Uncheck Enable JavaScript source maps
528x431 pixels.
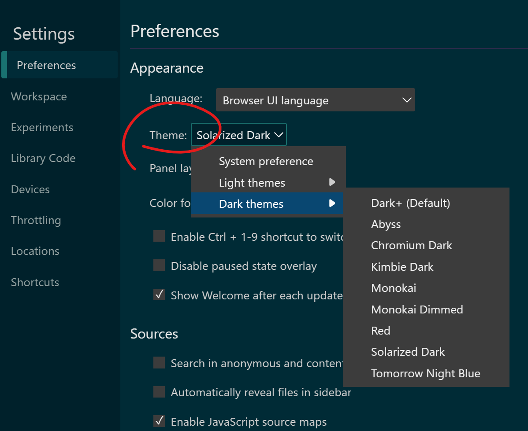tap(159, 421)
